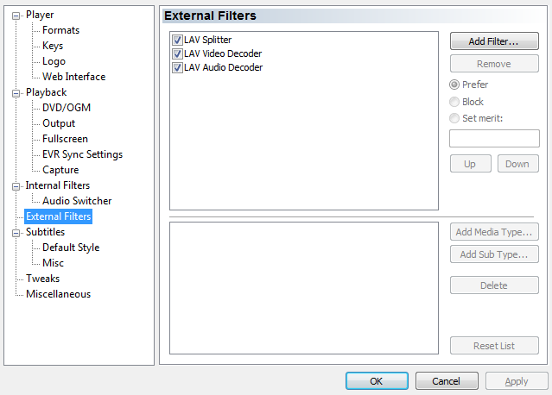Click the Add Filter button
The height and width of the screenshot is (395, 552).
494,41
